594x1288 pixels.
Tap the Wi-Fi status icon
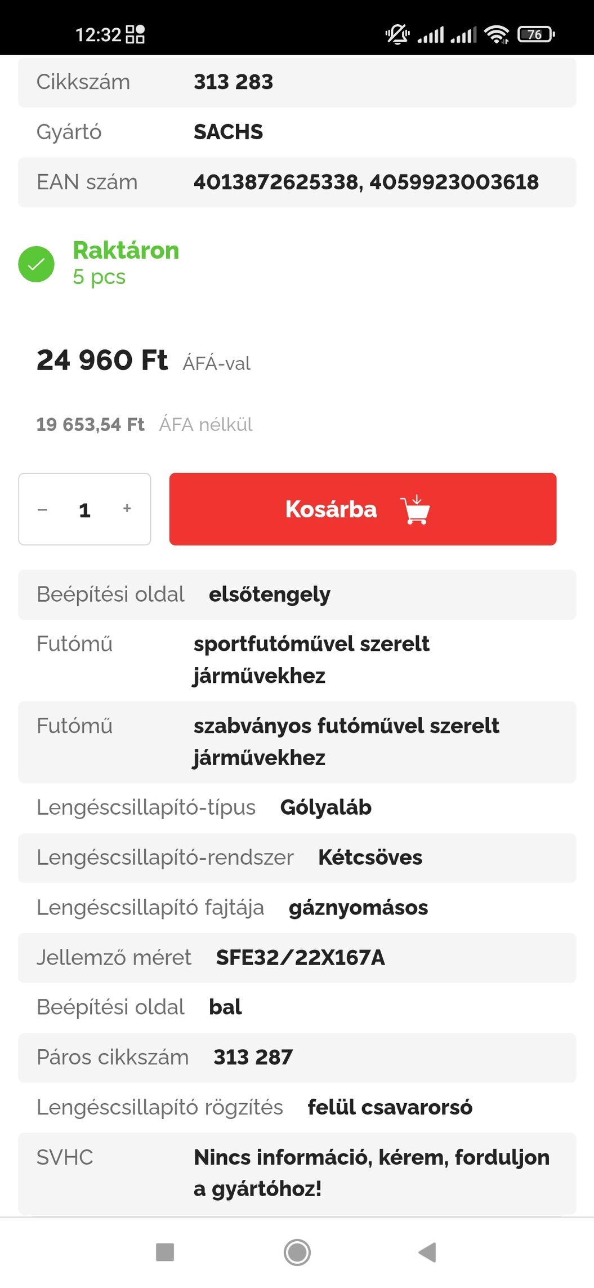pyautogui.click(x=496, y=34)
